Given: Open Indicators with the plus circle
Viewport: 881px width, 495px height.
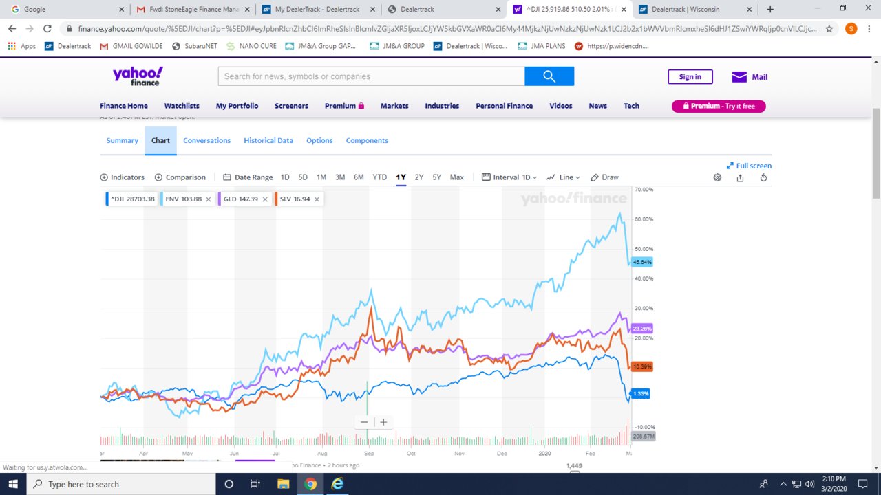Looking at the screenshot, I should coord(123,177).
